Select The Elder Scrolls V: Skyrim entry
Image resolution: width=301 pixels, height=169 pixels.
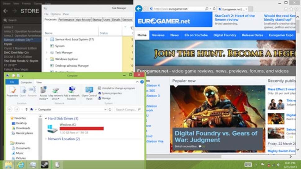tap(21, 61)
